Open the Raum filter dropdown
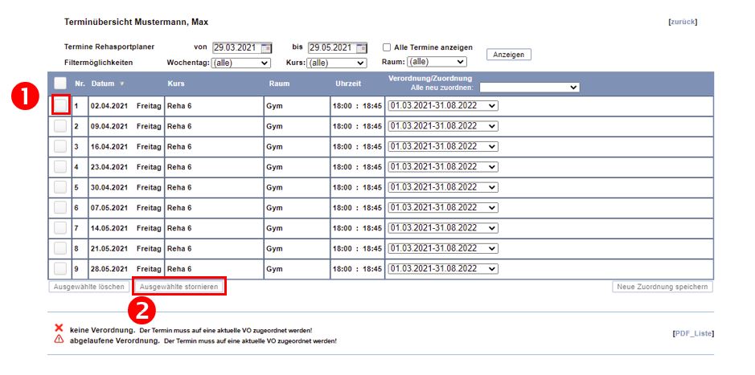 [437, 62]
